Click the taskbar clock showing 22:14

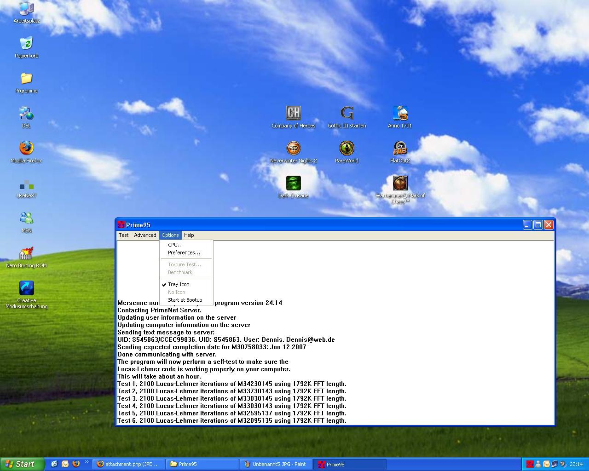pos(576,464)
